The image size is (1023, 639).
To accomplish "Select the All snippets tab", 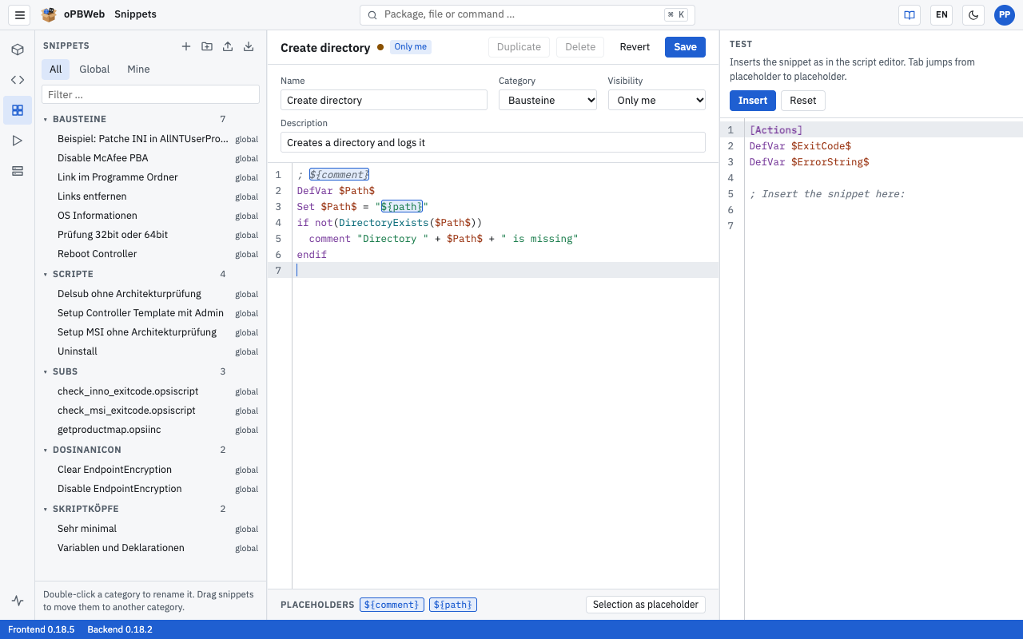I will (x=55, y=69).
